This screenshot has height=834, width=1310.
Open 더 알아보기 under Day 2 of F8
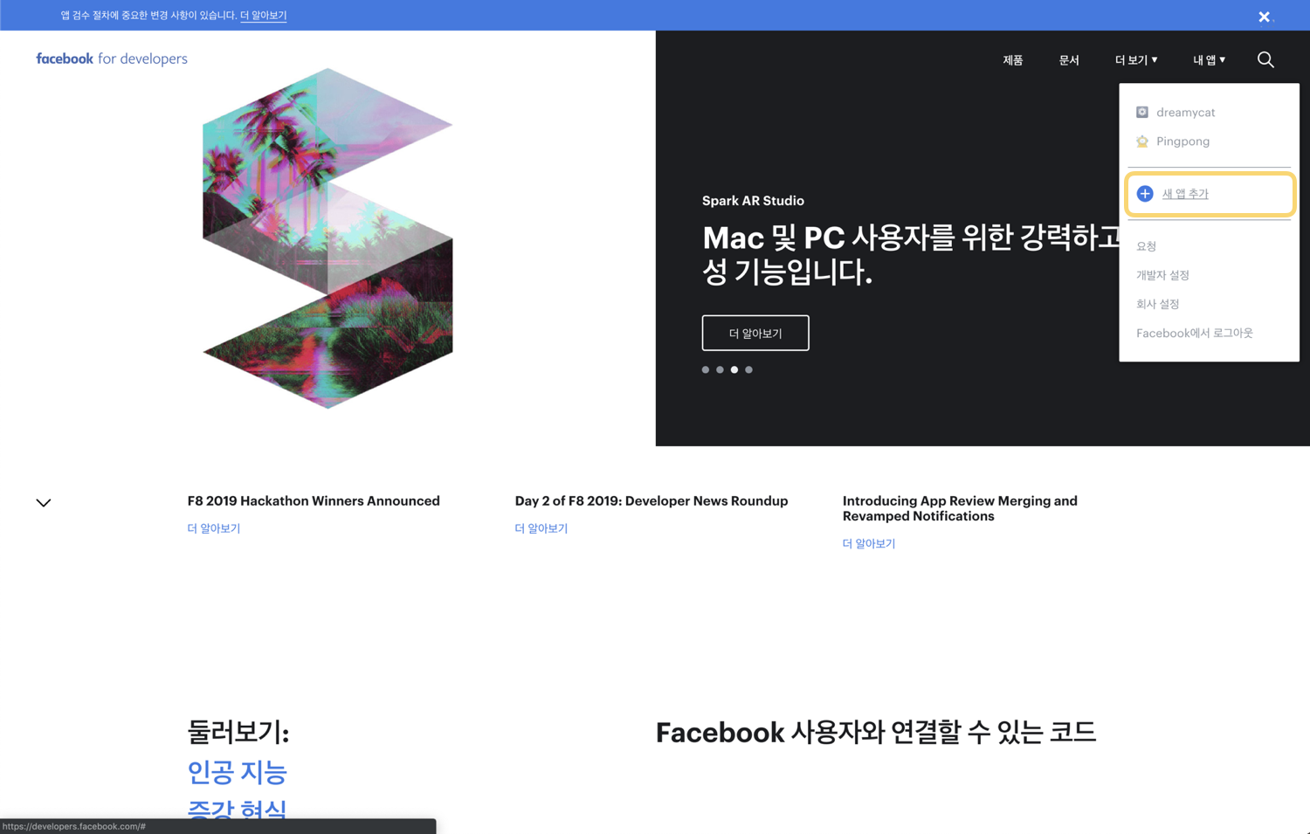pos(541,528)
